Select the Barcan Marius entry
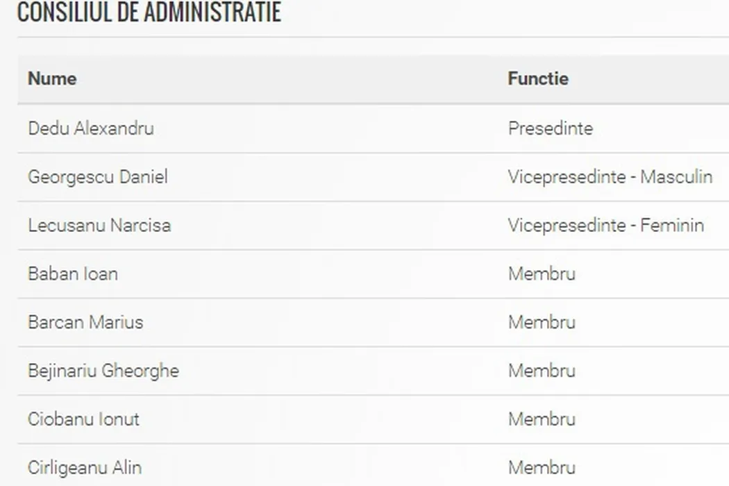The image size is (729, 486). click(85, 322)
